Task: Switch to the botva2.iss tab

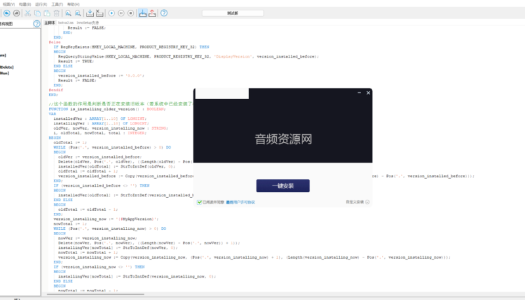Action: pyautogui.click(x=66, y=23)
